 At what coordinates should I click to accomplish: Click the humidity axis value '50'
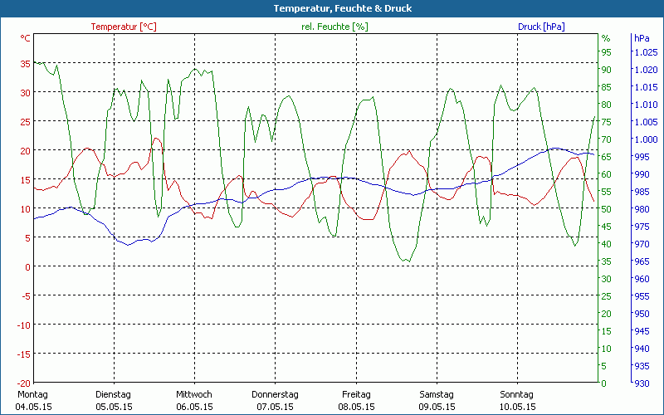click(x=607, y=209)
